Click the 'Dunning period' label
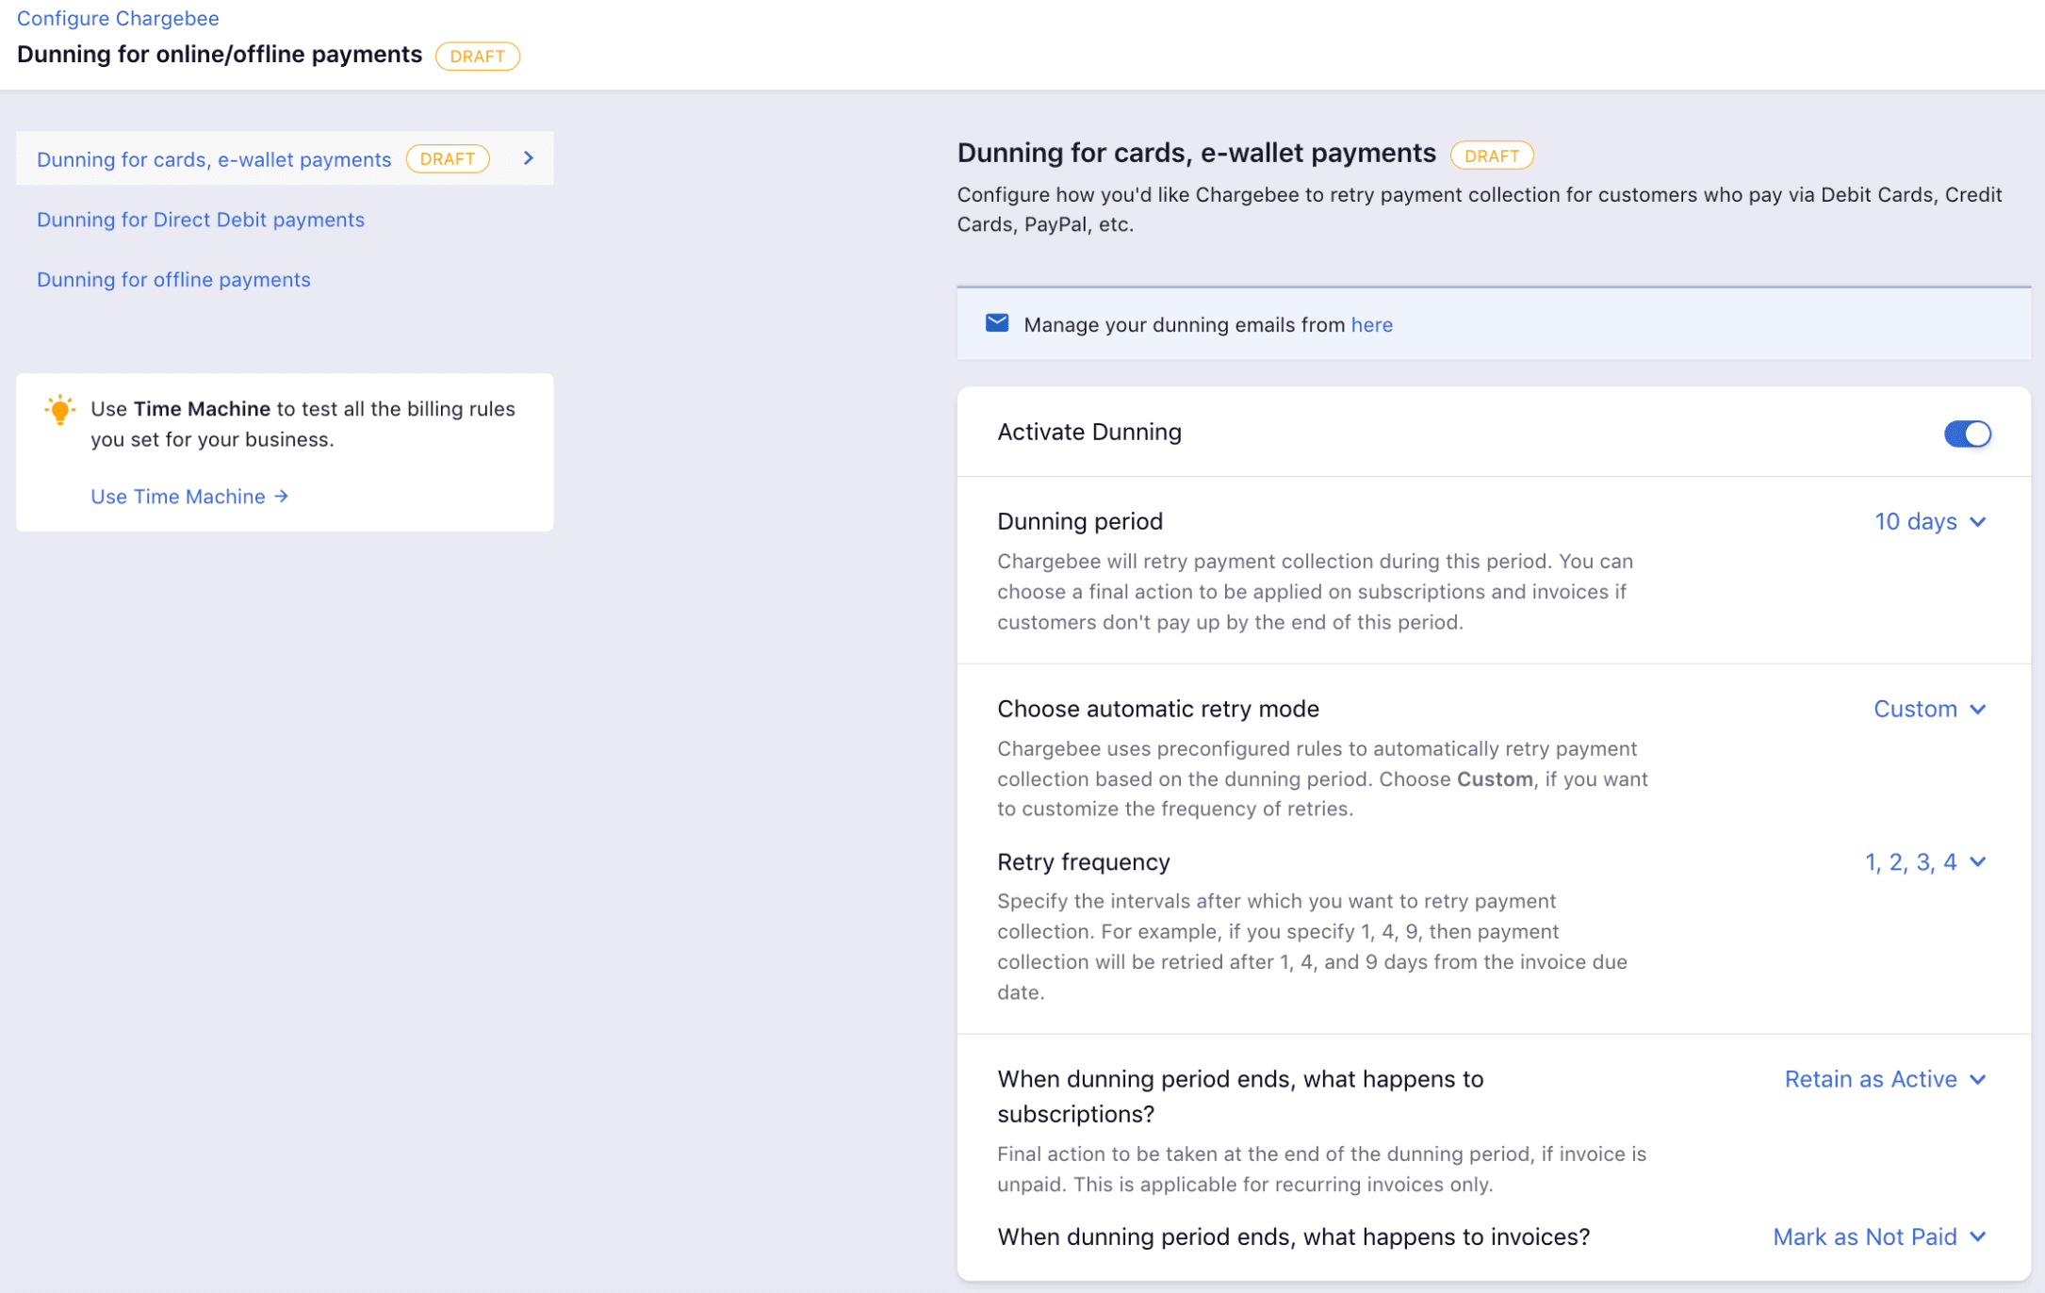 click(1080, 521)
